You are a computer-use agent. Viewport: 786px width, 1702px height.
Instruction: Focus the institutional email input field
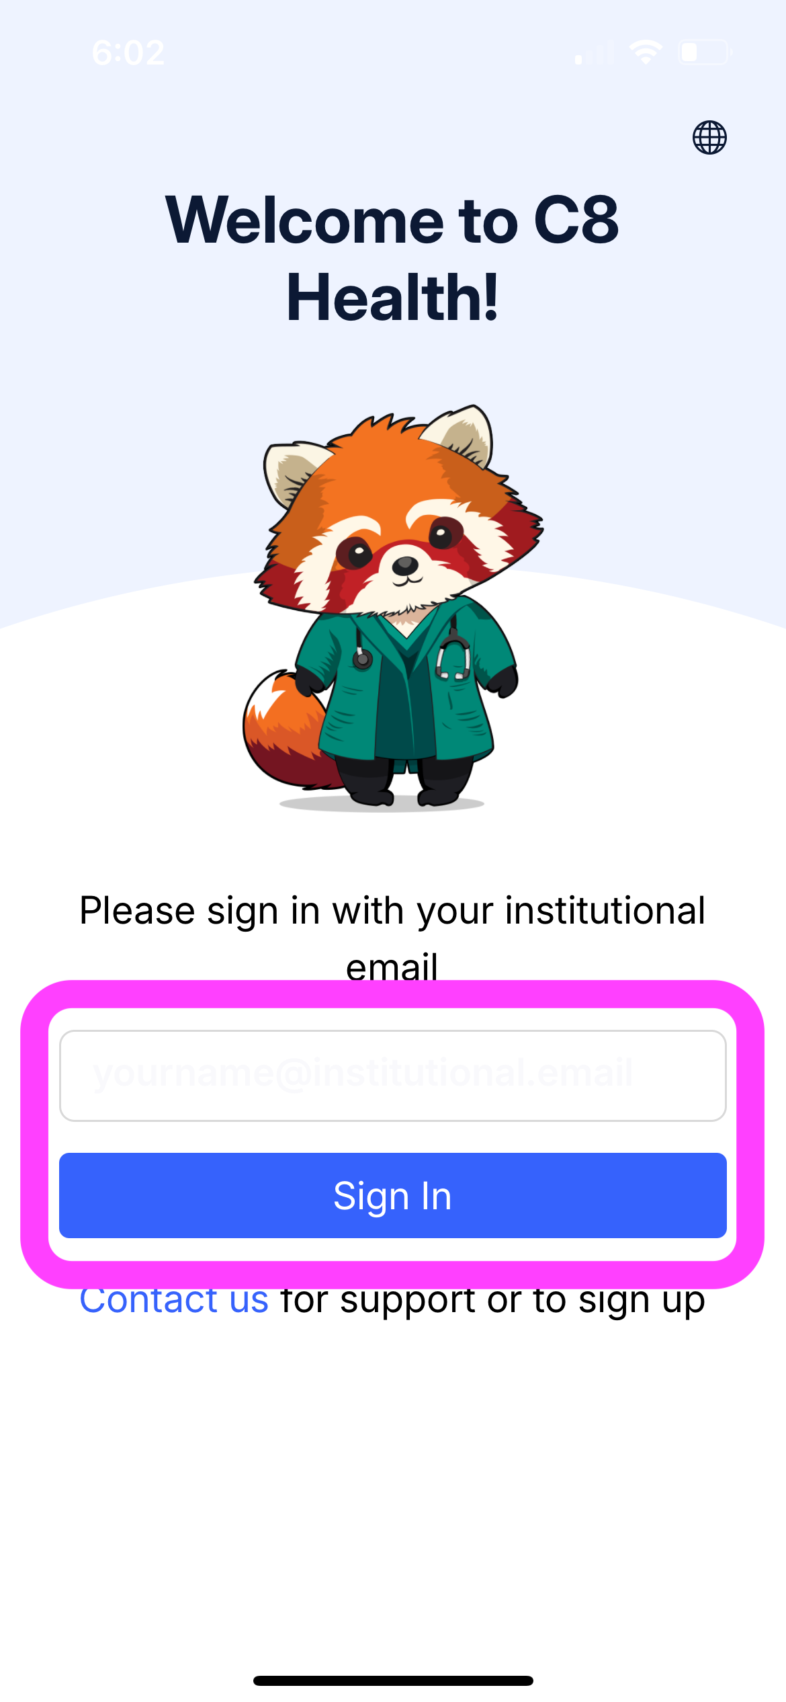pyautogui.click(x=393, y=1076)
